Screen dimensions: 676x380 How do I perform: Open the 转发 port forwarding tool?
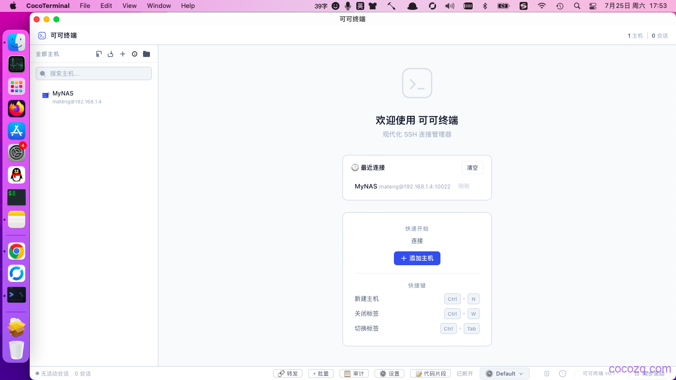pyautogui.click(x=288, y=374)
